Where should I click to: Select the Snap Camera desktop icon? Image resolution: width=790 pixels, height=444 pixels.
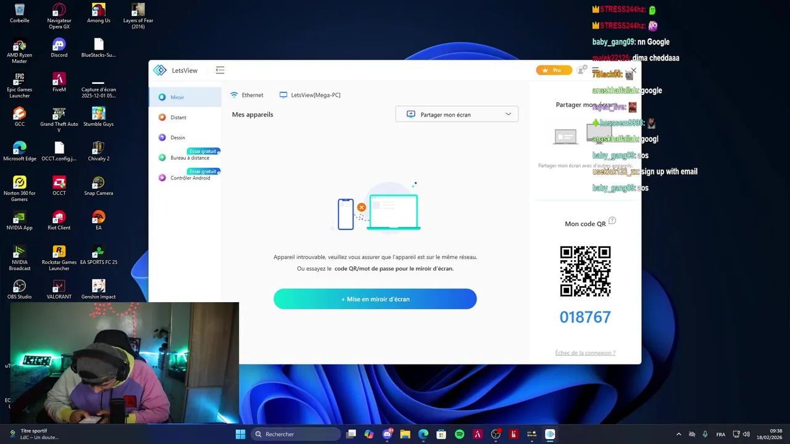click(x=99, y=186)
